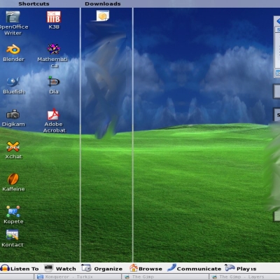Open the Browse menu

(x=146, y=268)
